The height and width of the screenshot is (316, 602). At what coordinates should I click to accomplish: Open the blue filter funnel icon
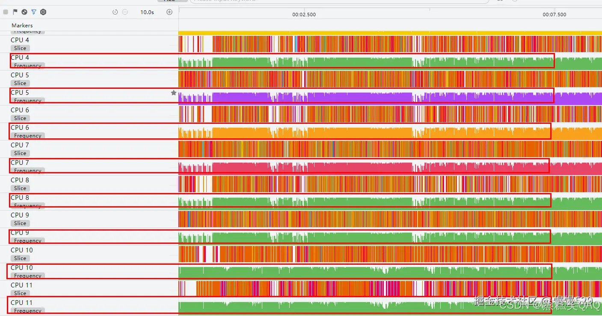(34, 12)
